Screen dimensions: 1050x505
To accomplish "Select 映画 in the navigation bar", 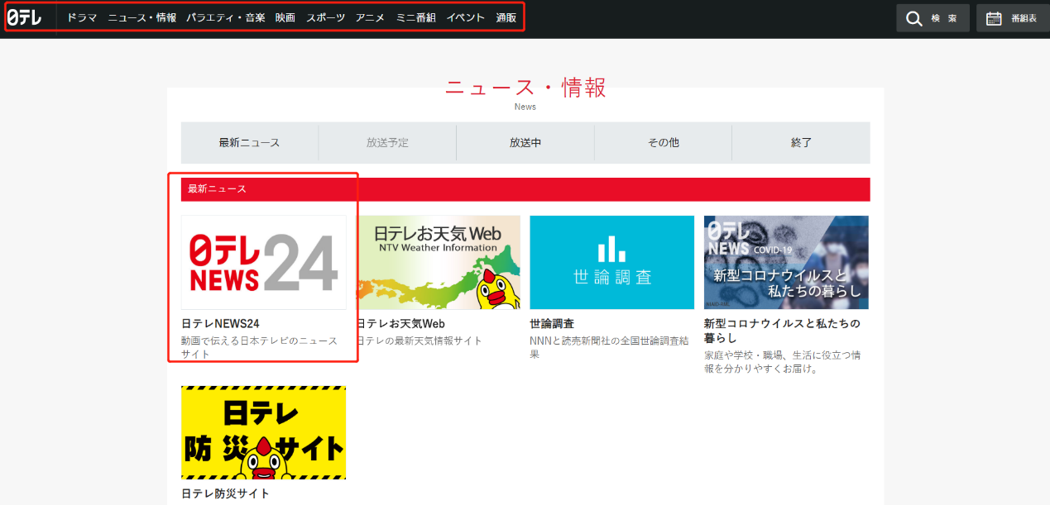I will tap(285, 17).
